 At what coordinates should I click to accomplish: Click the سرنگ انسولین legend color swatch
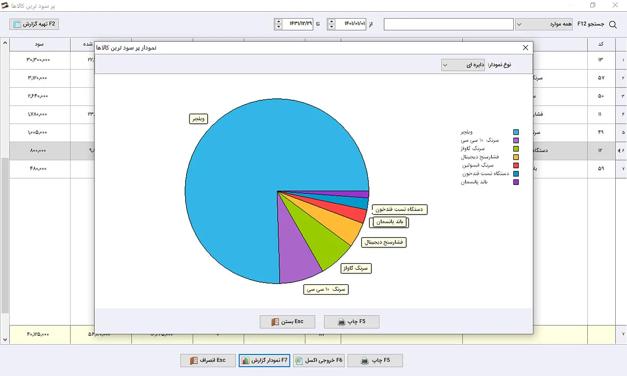(x=516, y=165)
